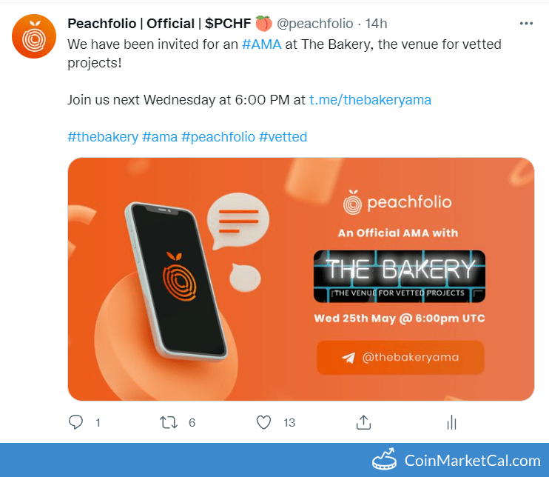Click the Peachfolio profile avatar
This screenshot has height=477, width=549.
(34, 36)
